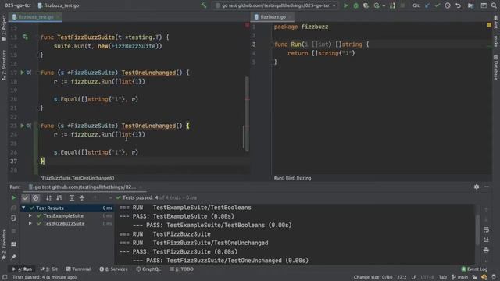Click the 025-go-tcr project breadcrumb

click(x=18, y=5)
